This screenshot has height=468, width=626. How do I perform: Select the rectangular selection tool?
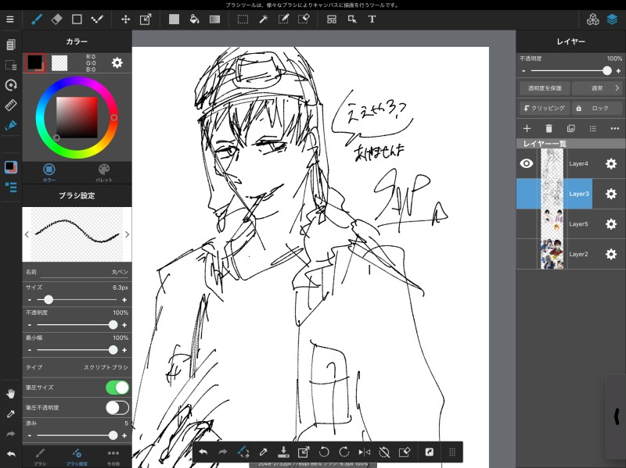(243, 19)
